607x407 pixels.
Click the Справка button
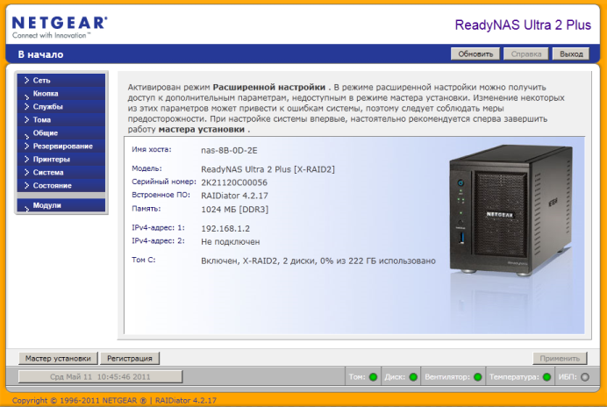tap(525, 54)
